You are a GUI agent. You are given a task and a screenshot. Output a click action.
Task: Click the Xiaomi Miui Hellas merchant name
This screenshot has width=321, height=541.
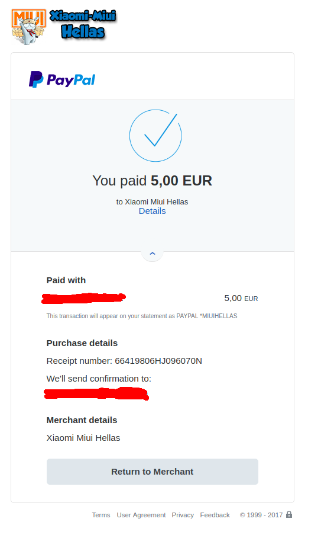(83, 438)
